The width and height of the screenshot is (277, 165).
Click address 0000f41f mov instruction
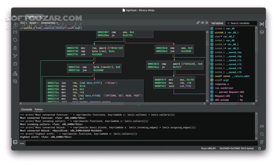click(x=160, y=80)
